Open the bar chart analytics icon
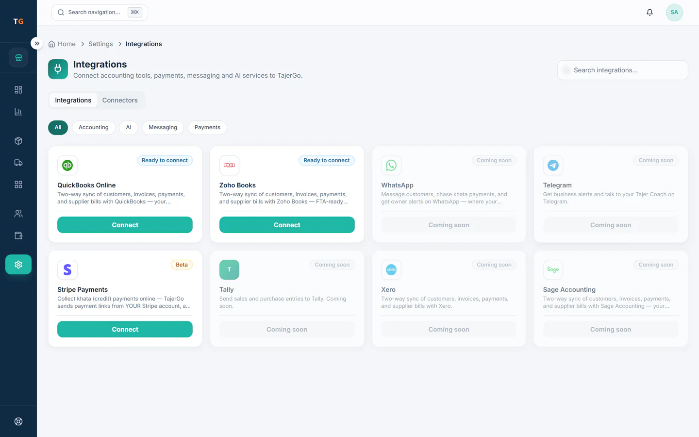Viewport: 699px width, 437px height. click(x=18, y=112)
